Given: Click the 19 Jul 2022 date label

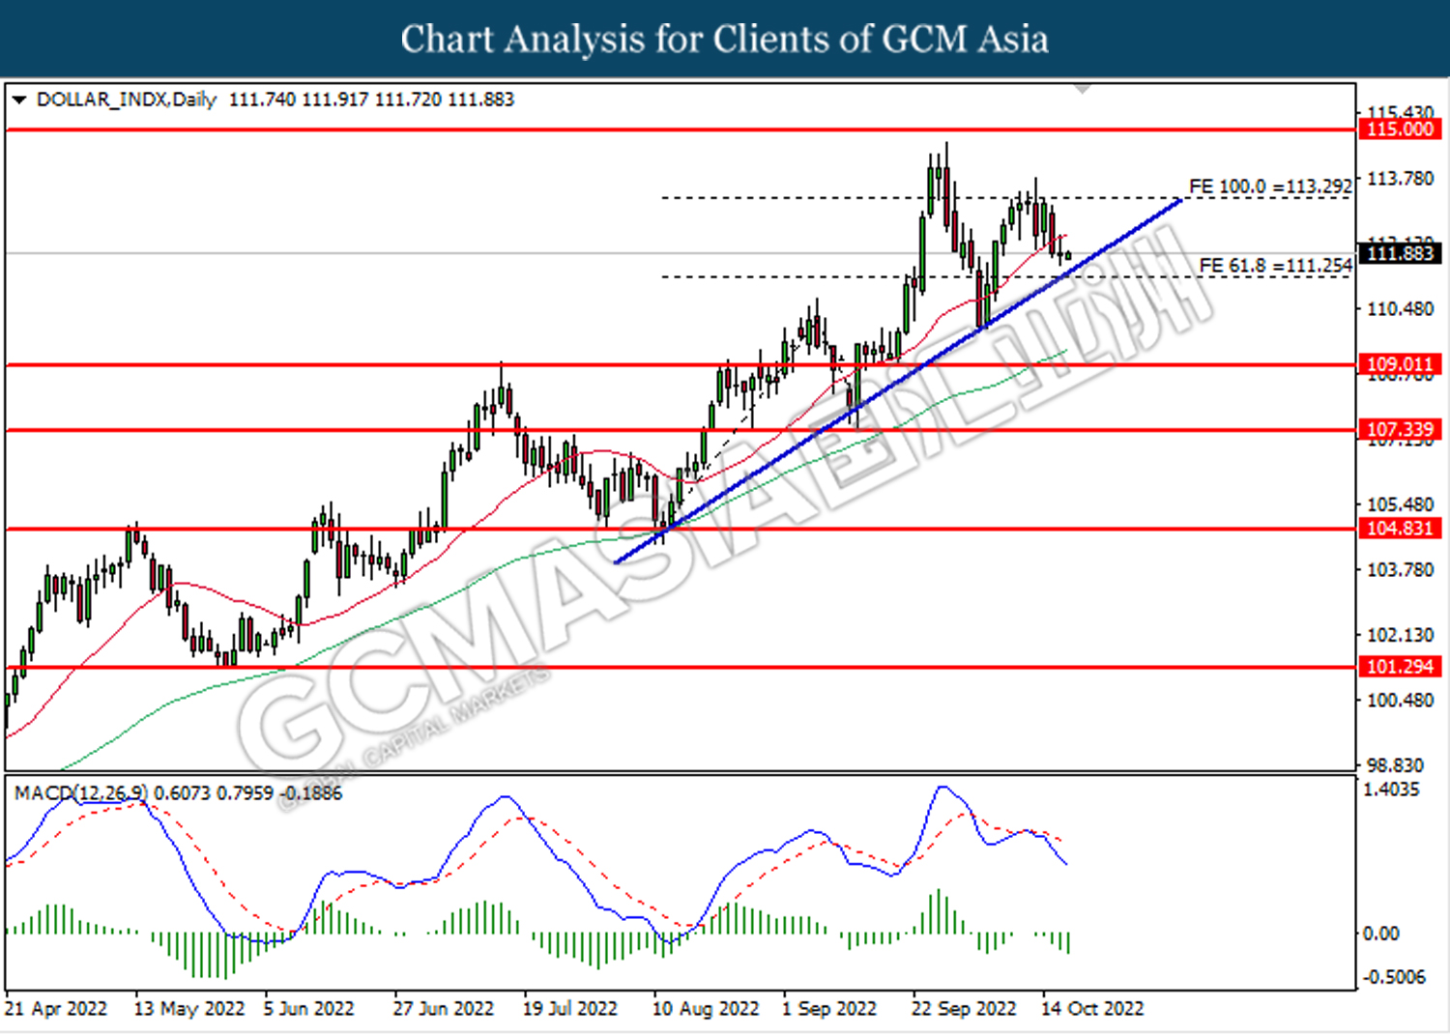Looking at the screenshot, I should (x=569, y=1009).
